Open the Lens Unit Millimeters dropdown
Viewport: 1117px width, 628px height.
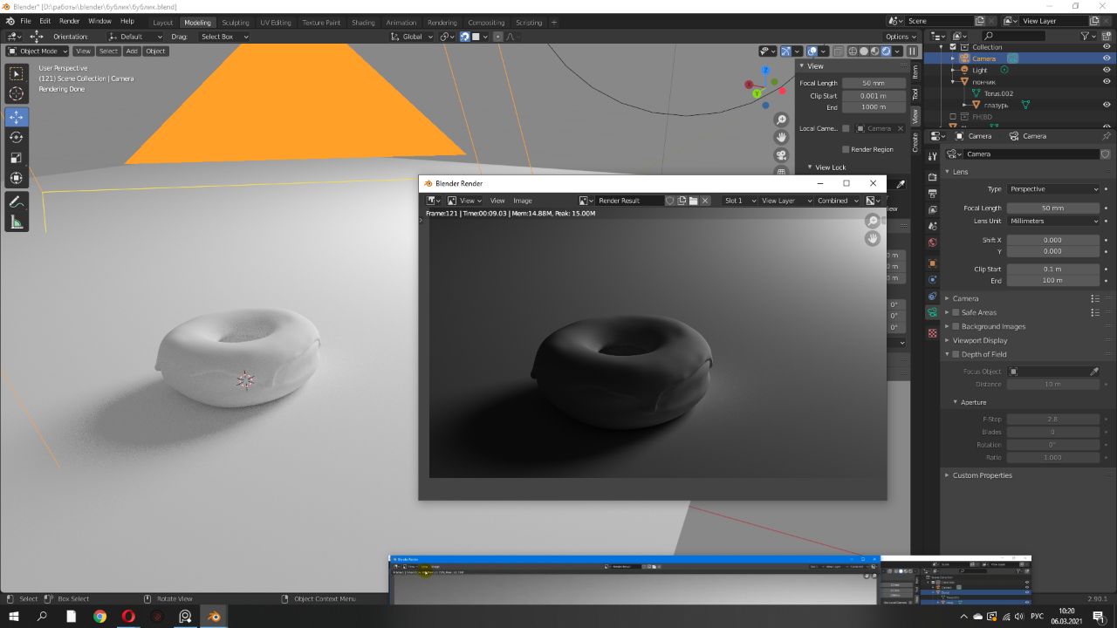pos(1053,221)
